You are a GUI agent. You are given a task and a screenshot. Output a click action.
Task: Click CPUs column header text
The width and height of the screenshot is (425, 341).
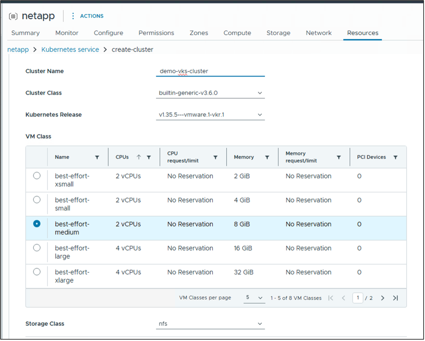pos(122,157)
